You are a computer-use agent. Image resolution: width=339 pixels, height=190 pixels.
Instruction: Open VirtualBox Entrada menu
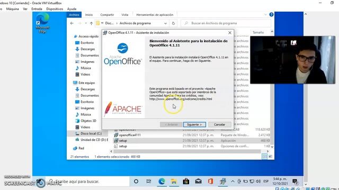point(37,9)
